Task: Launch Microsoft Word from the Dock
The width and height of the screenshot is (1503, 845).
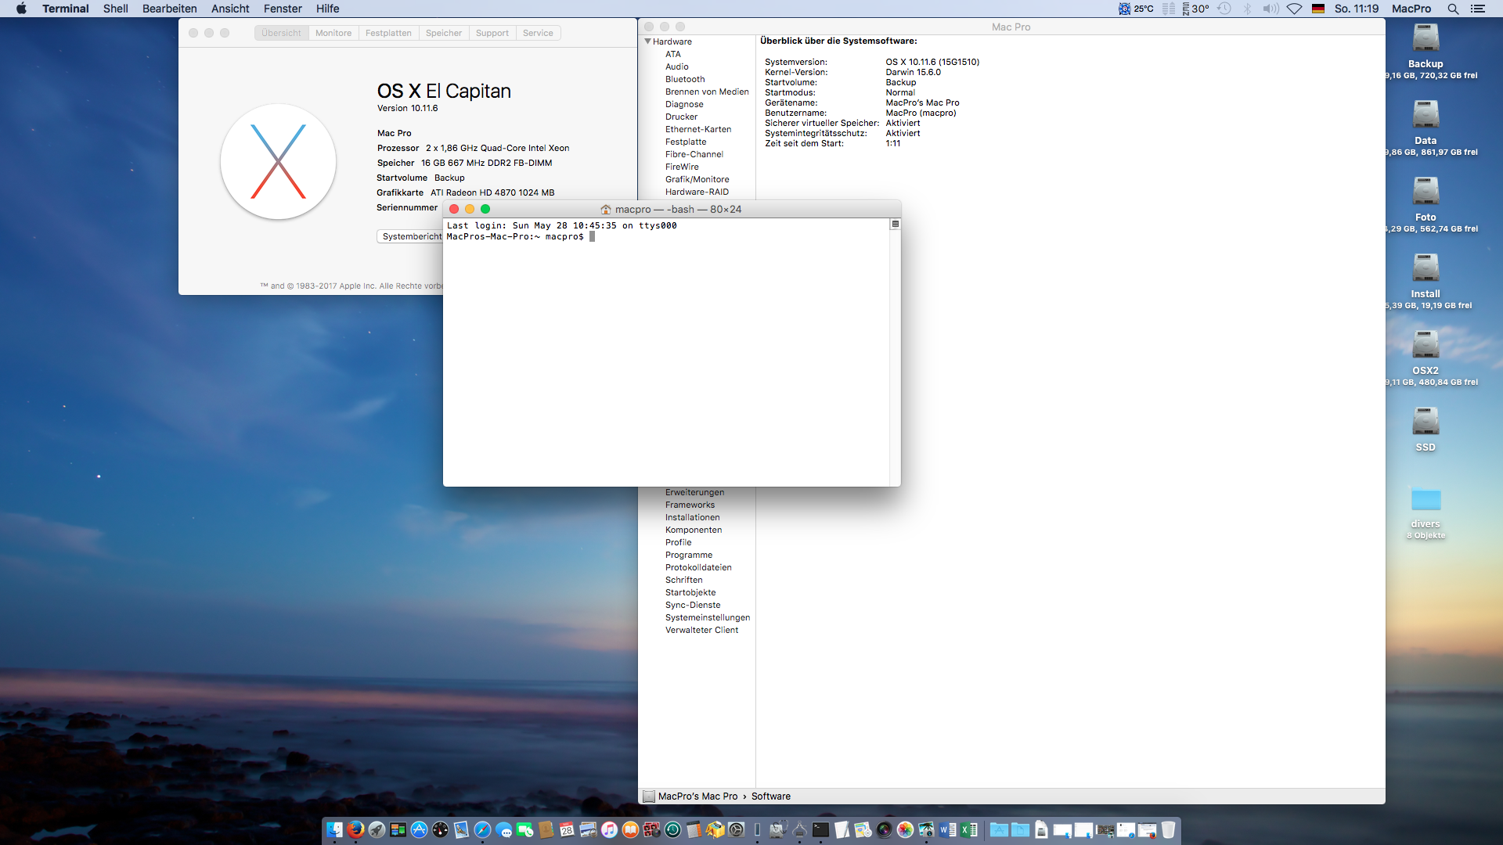Action: (x=947, y=829)
